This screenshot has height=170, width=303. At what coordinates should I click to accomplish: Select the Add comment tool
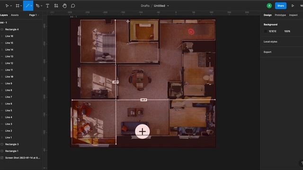(73, 6)
